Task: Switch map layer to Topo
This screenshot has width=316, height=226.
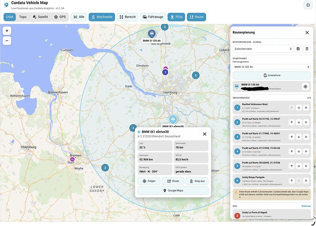Action: click(x=23, y=17)
